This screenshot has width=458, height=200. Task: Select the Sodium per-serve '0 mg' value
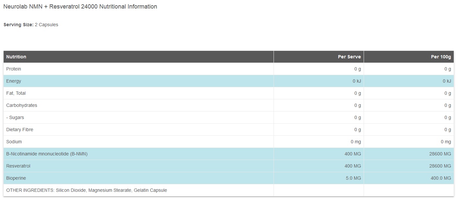[x=356, y=142]
